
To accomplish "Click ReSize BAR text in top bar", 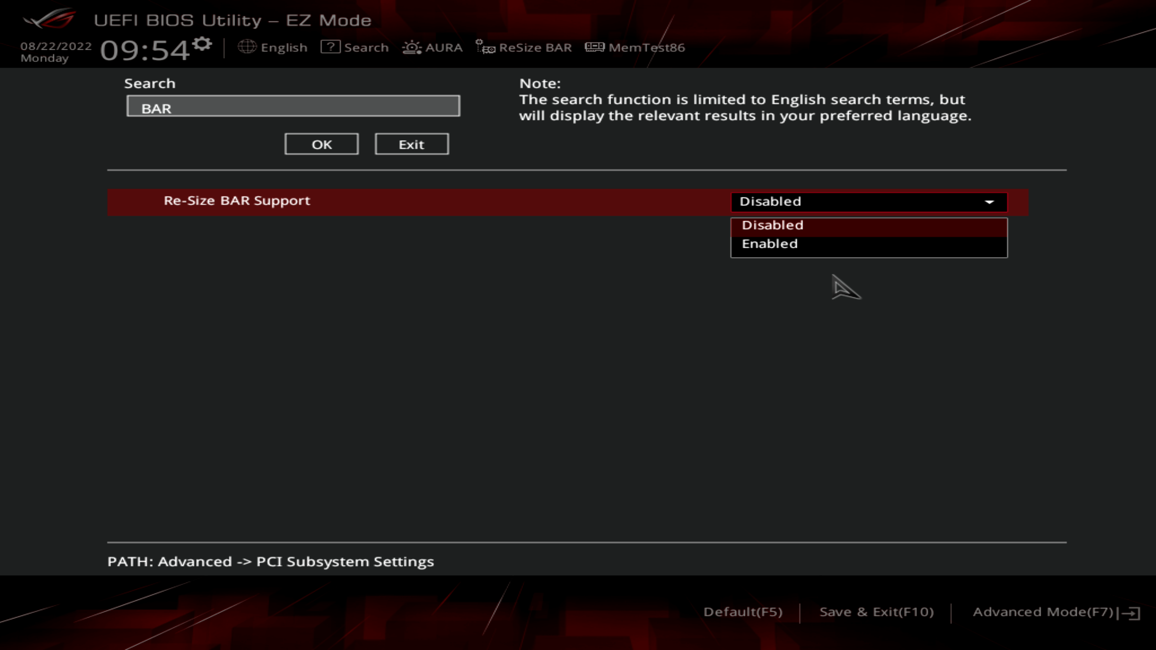I will tap(535, 48).
